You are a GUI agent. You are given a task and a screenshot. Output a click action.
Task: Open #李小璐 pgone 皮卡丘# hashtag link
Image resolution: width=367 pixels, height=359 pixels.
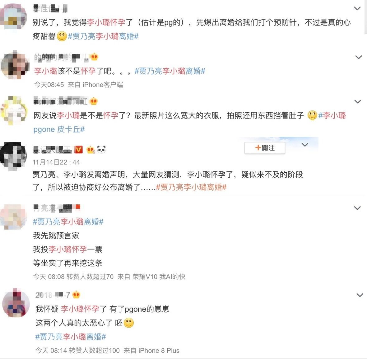(190, 122)
